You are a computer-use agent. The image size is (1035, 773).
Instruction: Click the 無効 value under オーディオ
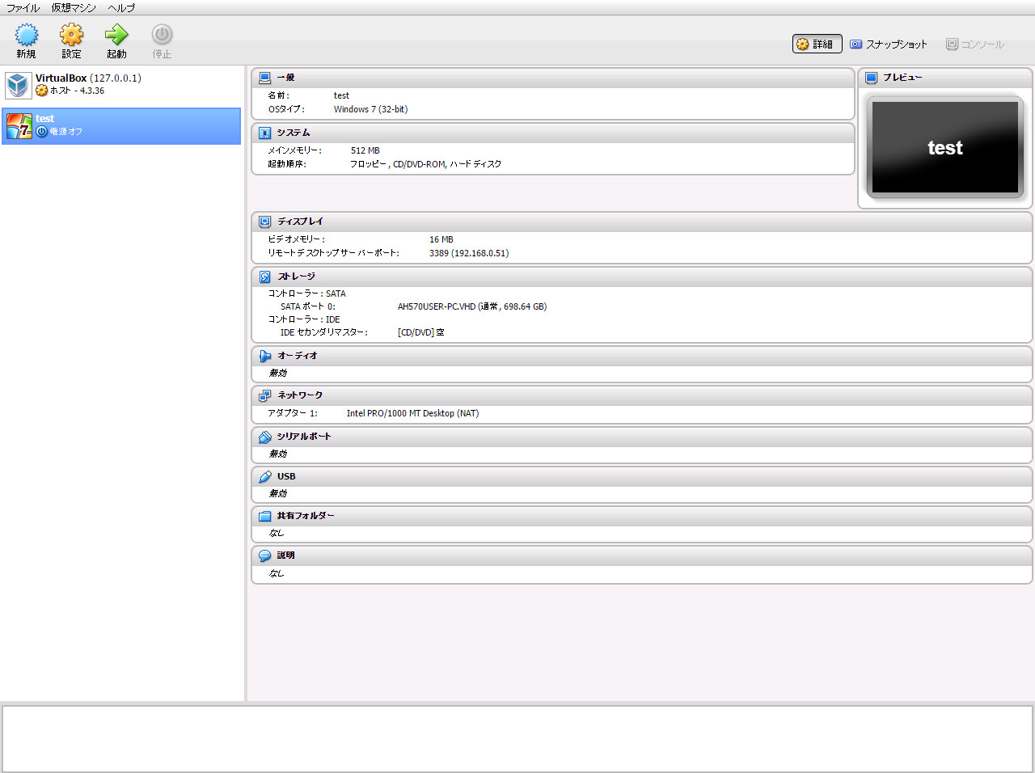tap(278, 373)
